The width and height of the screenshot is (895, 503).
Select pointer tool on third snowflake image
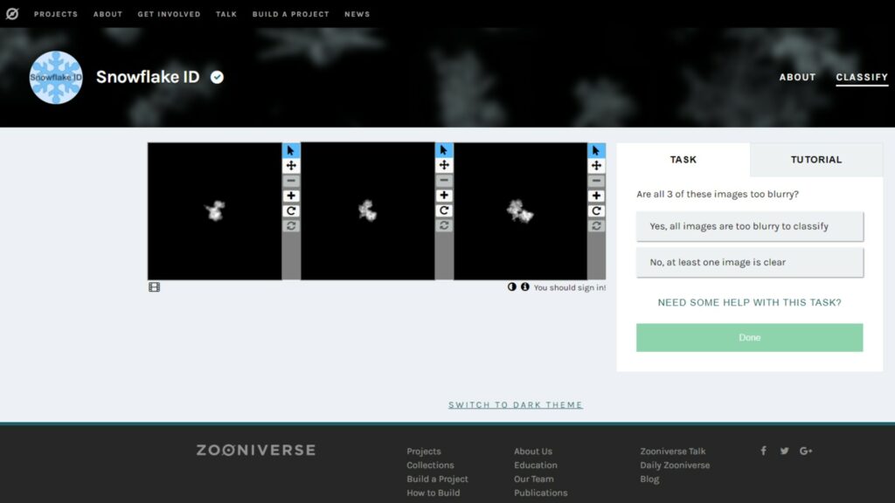tap(596, 150)
